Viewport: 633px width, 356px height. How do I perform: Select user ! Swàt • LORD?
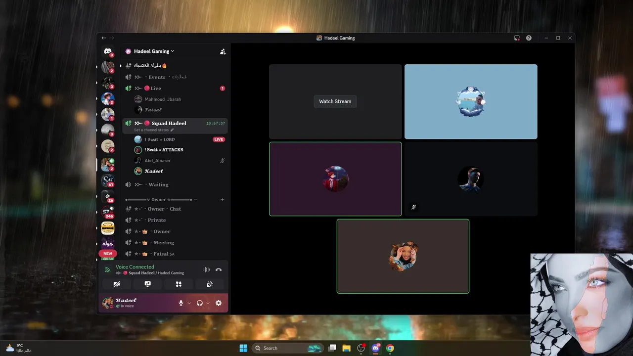(159, 139)
